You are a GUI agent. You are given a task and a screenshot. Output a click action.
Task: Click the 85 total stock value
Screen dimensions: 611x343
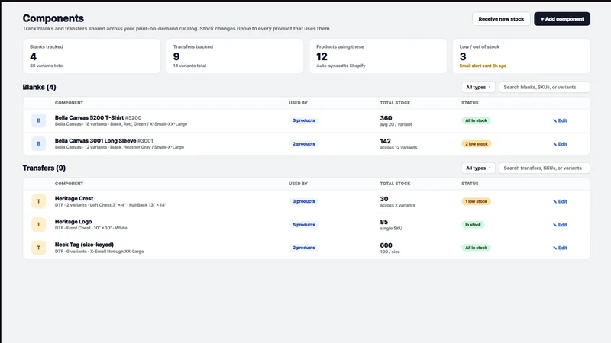pos(384,222)
